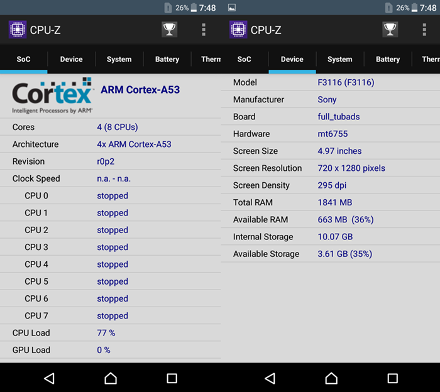Image resolution: width=440 pixels, height=392 pixels.
Task: Tap battery icon in right status bar
Action: point(414,8)
